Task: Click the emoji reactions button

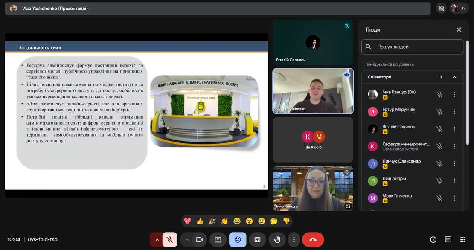Action: point(238,240)
